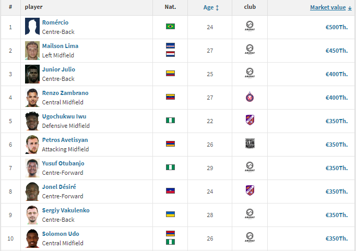This screenshot has width=356, height=251.
Task: Click Solomon Udo's name link
Action: click(61, 234)
